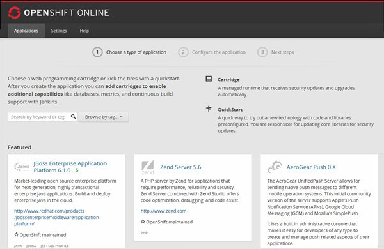The height and width of the screenshot is (249, 384).
Task: Click the QuickStart signpost icon
Action: (209, 109)
